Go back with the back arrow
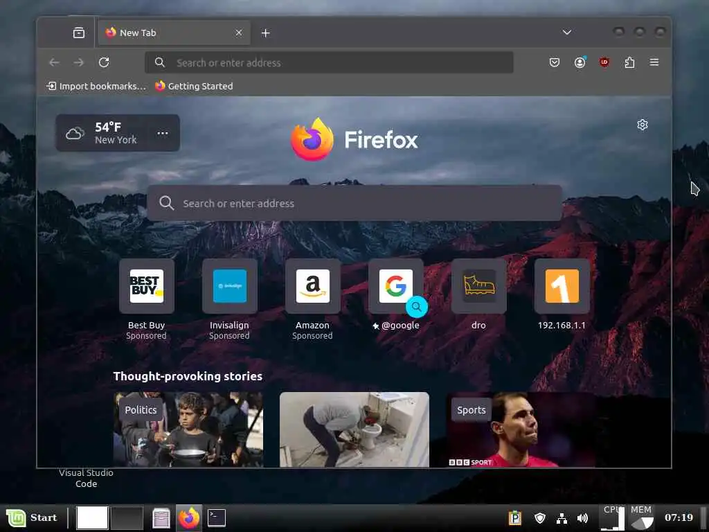 pos(54,62)
